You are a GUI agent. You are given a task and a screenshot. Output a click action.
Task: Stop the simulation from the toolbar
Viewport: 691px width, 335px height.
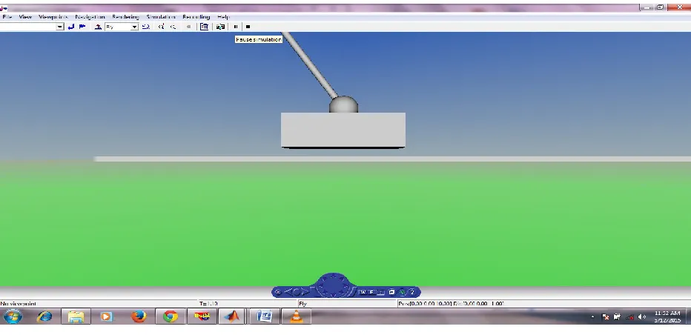pyautogui.click(x=248, y=27)
